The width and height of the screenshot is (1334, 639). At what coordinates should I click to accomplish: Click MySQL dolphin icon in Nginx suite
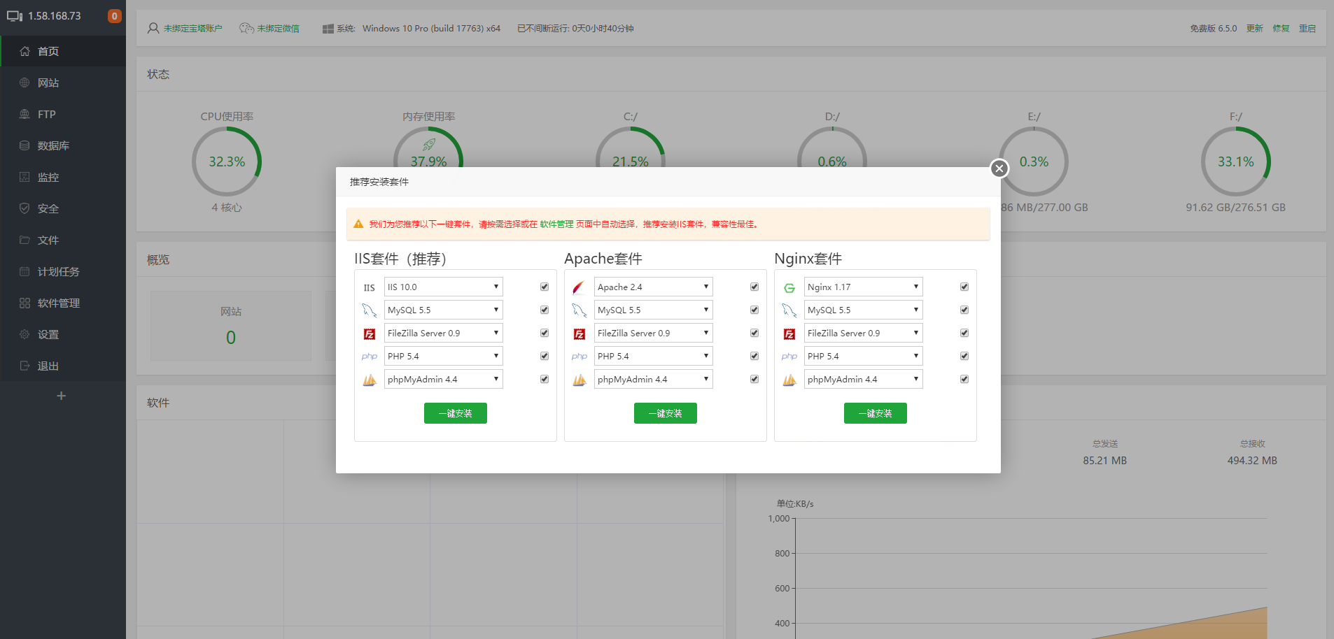coord(789,310)
